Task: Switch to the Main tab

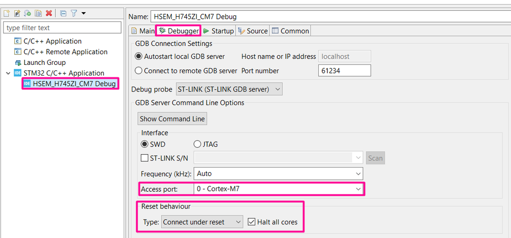Action: pyautogui.click(x=143, y=31)
